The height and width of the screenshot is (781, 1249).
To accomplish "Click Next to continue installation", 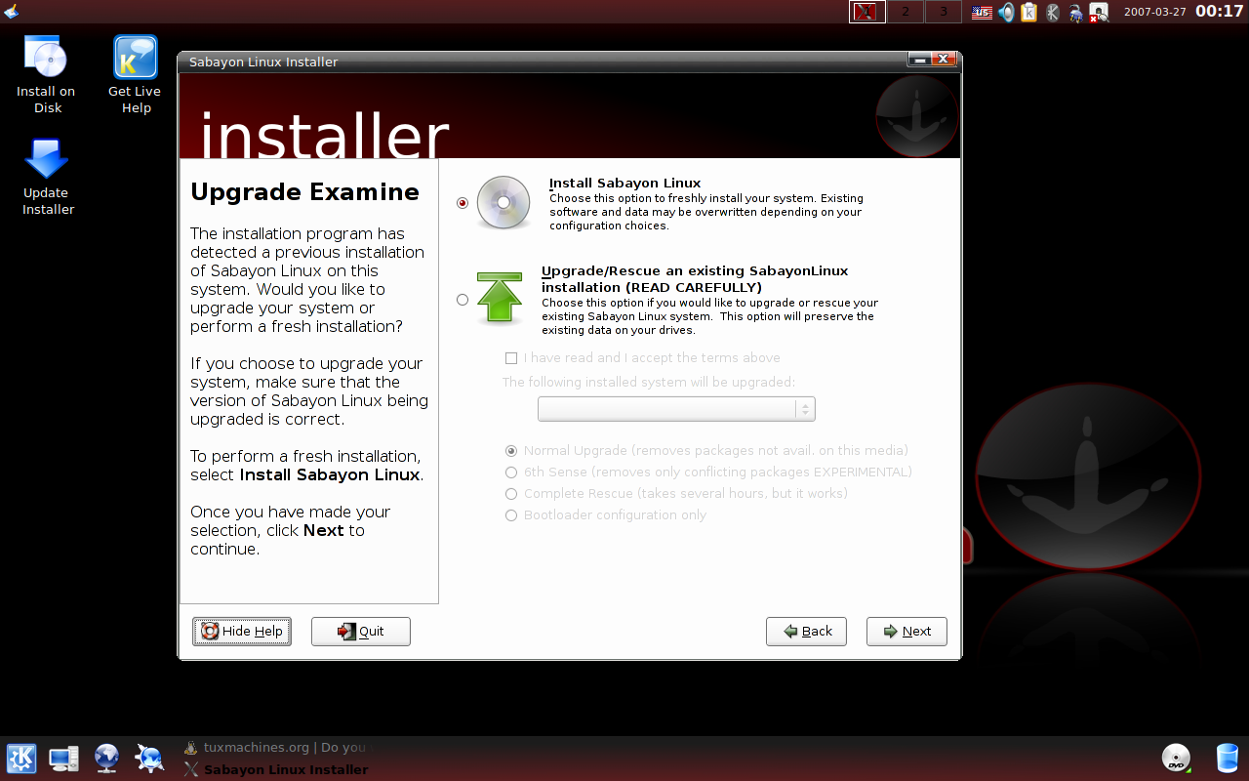I will tap(907, 632).
